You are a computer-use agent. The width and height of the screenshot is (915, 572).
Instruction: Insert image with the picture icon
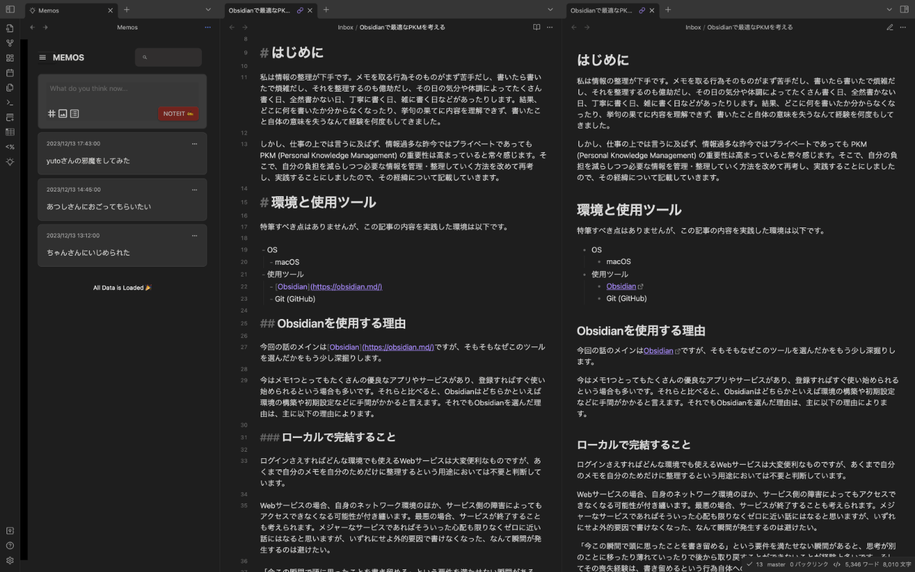(63, 114)
